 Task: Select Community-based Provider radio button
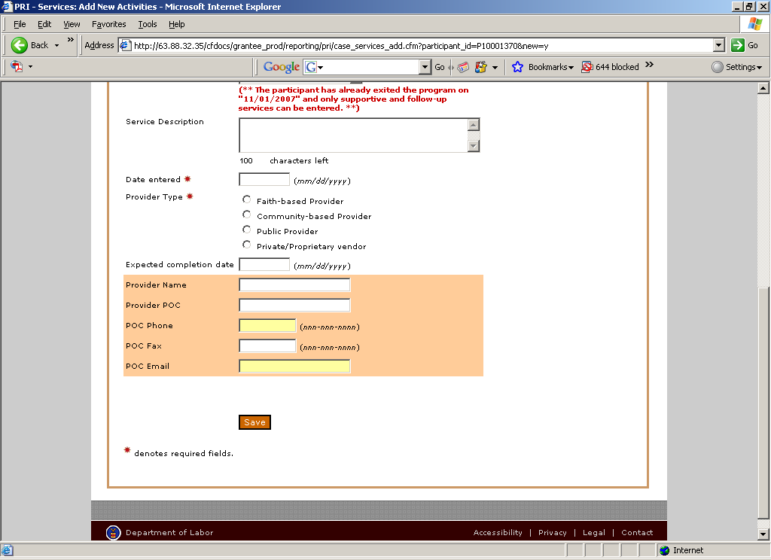[247, 215]
